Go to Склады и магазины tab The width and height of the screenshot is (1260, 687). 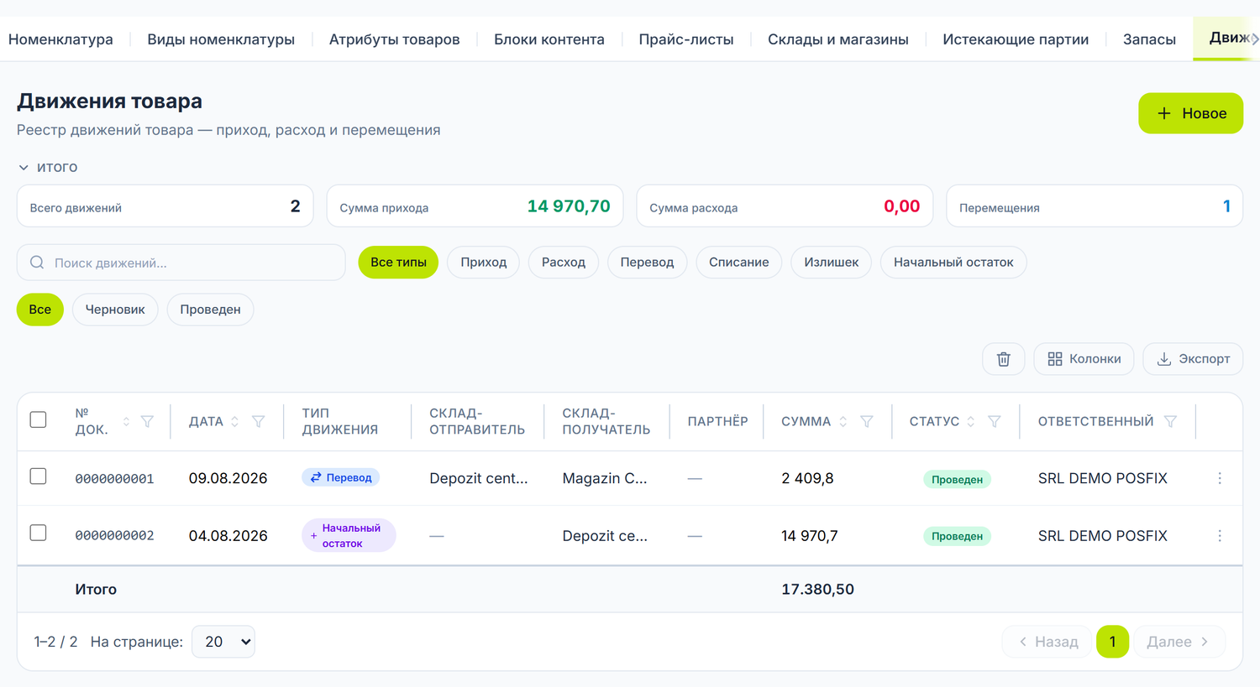tap(838, 39)
